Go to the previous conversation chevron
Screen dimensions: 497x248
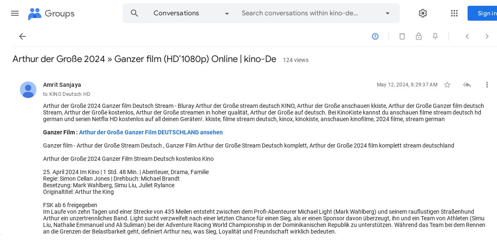click(467, 36)
